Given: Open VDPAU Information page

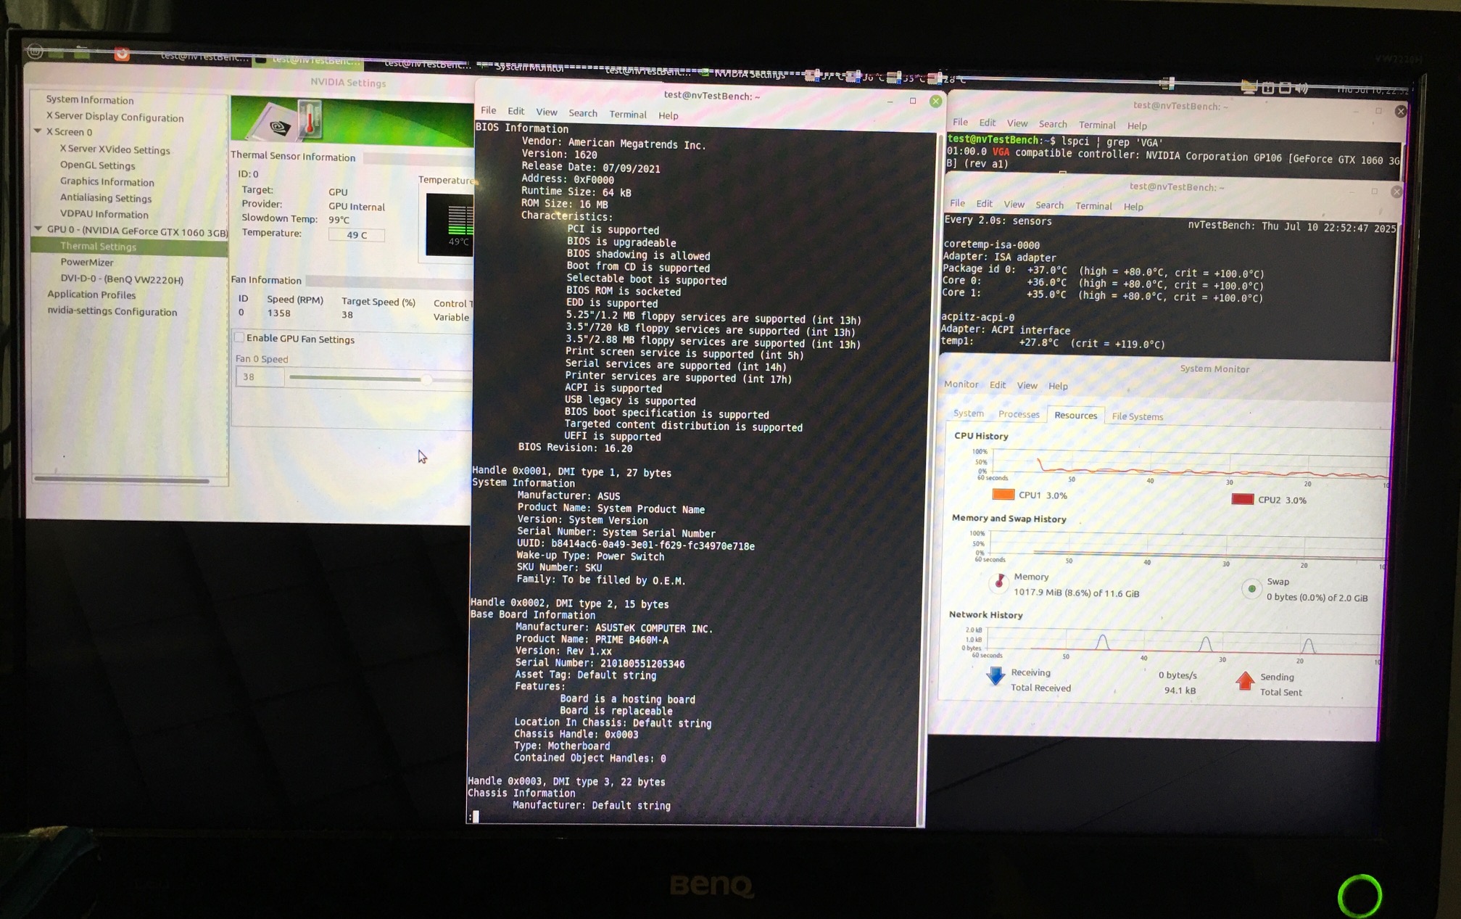Looking at the screenshot, I should (104, 214).
